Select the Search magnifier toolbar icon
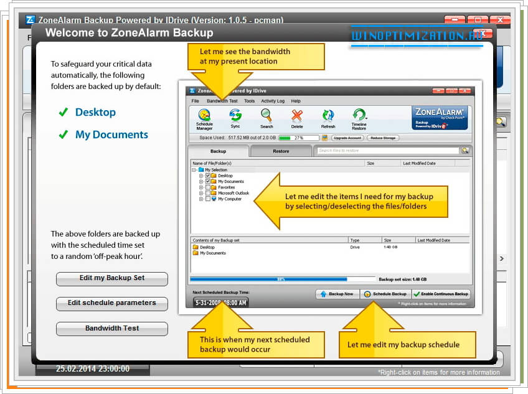 [266, 117]
